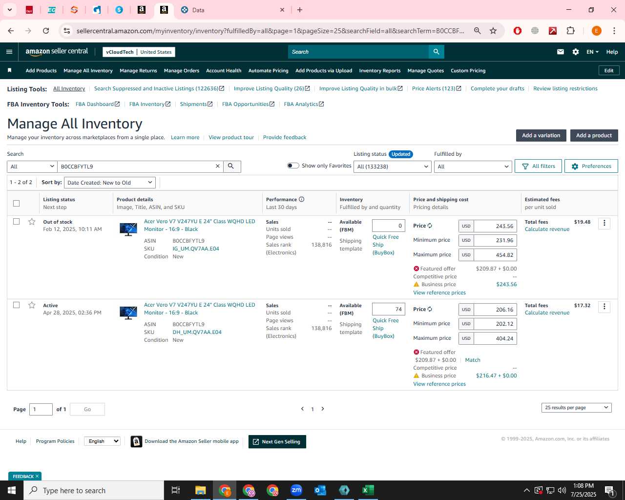The height and width of the screenshot is (500, 625).
Task: Open Inventory Reports nav item
Action: (380, 70)
